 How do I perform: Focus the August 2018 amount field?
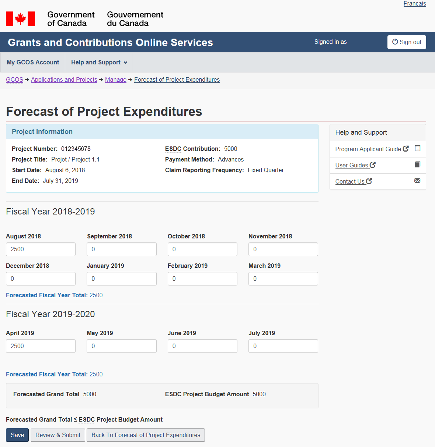tap(41, 249)
